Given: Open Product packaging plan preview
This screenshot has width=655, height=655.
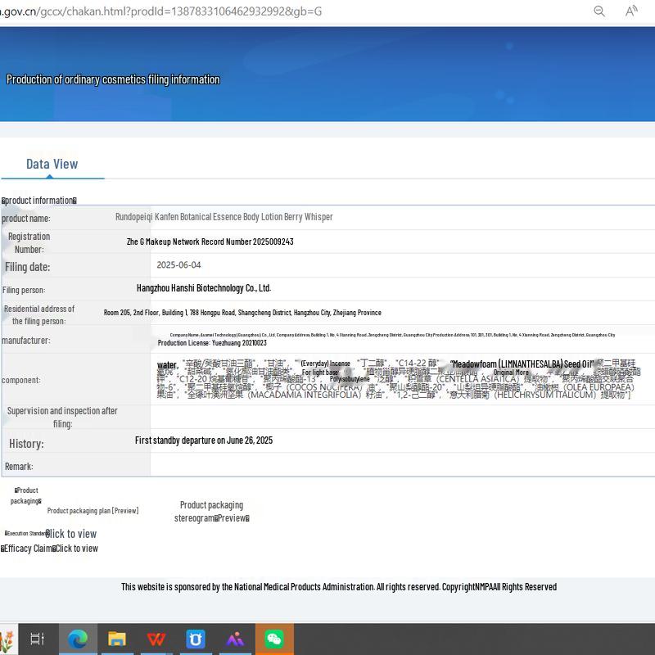Looking at the screenshot, I should click(93, 511).
